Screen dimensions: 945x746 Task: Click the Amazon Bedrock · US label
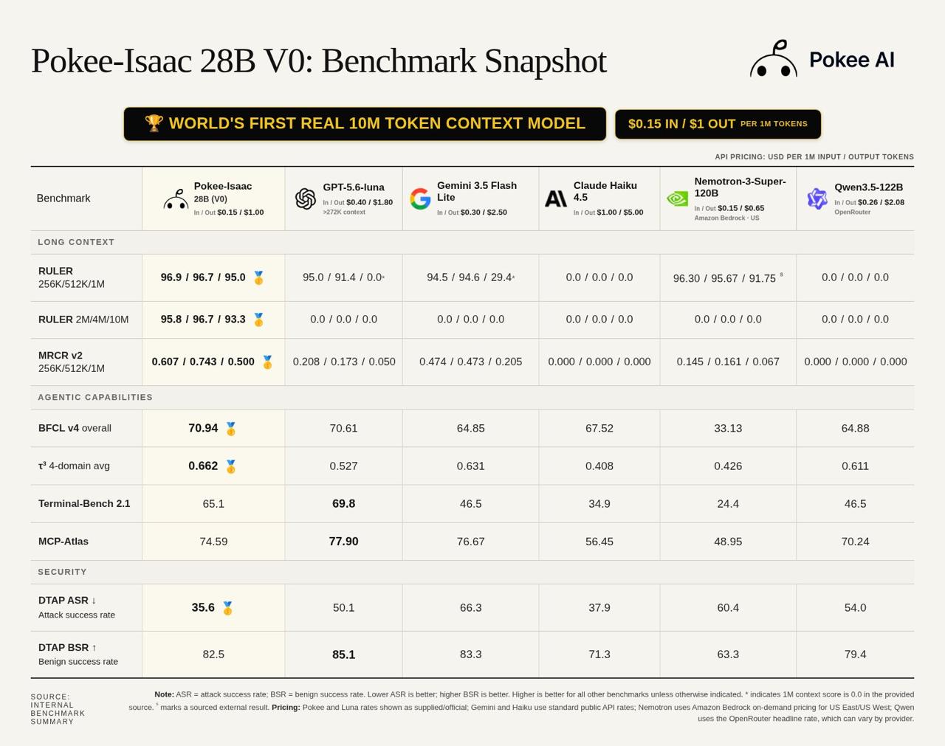pos(726,218)
